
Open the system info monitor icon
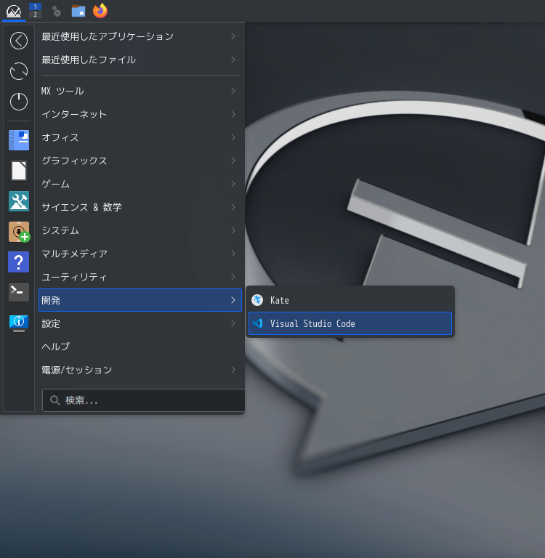pyautogui.click(x=19, y=323)
